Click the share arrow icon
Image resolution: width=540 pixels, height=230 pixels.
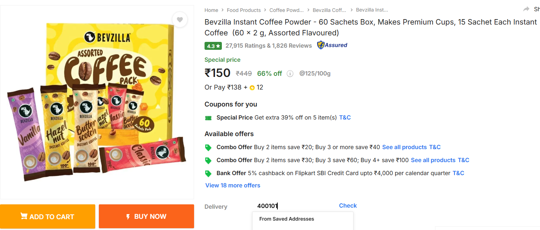tap(526, 9)
